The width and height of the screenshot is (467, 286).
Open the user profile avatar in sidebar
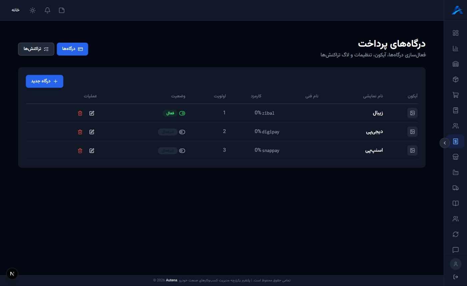click(456, 264)
